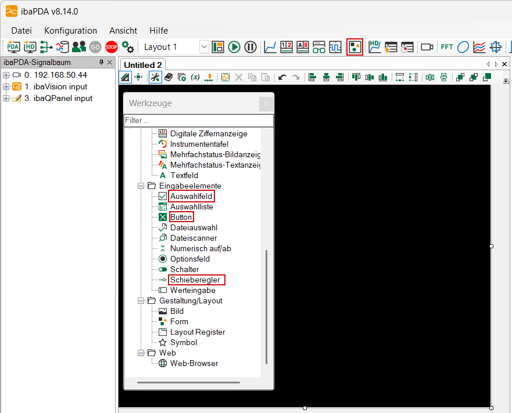Open the FFT view
Screen dimensions: 512x413
pos(447,47)
